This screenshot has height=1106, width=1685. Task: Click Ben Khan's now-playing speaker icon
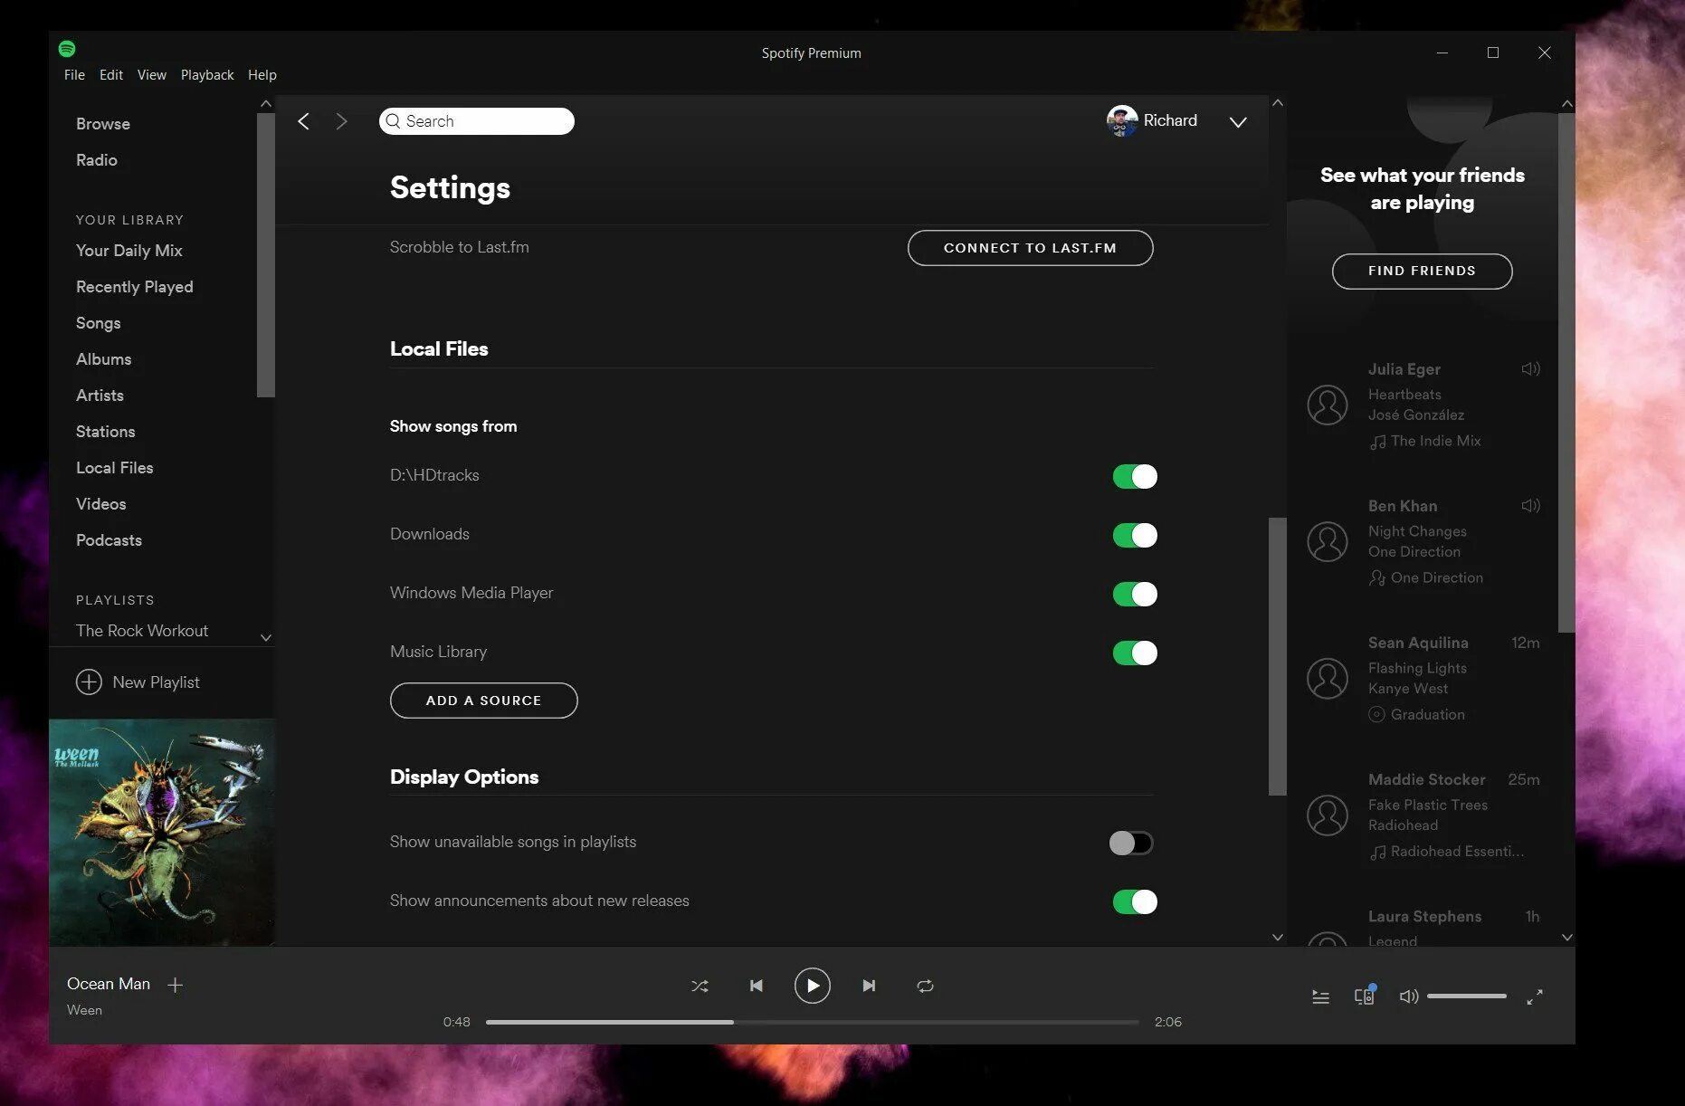coord(1530,505)
